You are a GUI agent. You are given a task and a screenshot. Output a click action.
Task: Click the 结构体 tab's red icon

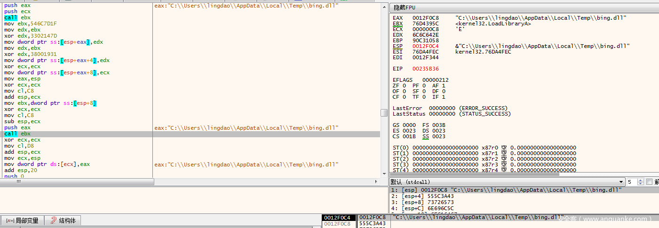pos(53,220)
